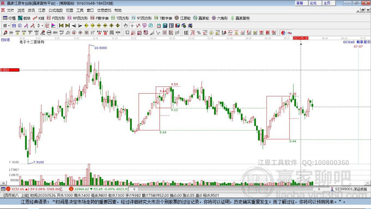Open the 窗口 menu
The width and height of the screenshot is (371, 209).
(90, 10)
